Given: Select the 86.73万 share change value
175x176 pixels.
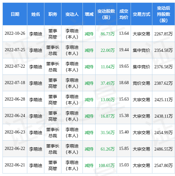Looking at the screenshot, I should point(107,34).
